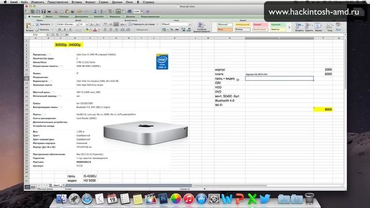Open the status bar sum dropdown arrow
The height and width of the screenshot is (208, 370).
204,189
